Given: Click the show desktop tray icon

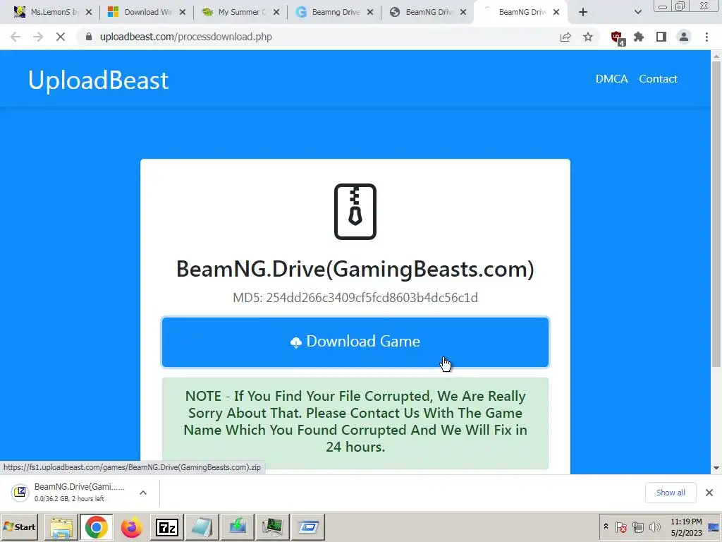Looking at the screenshot, I should 714,527.
